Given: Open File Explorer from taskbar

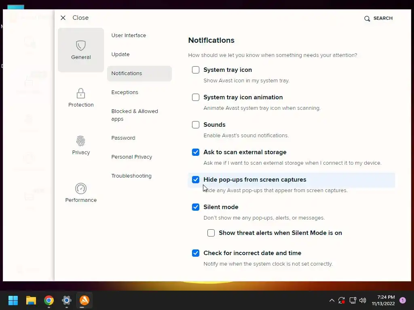Looking at the screenshot, I should point(31,300).
